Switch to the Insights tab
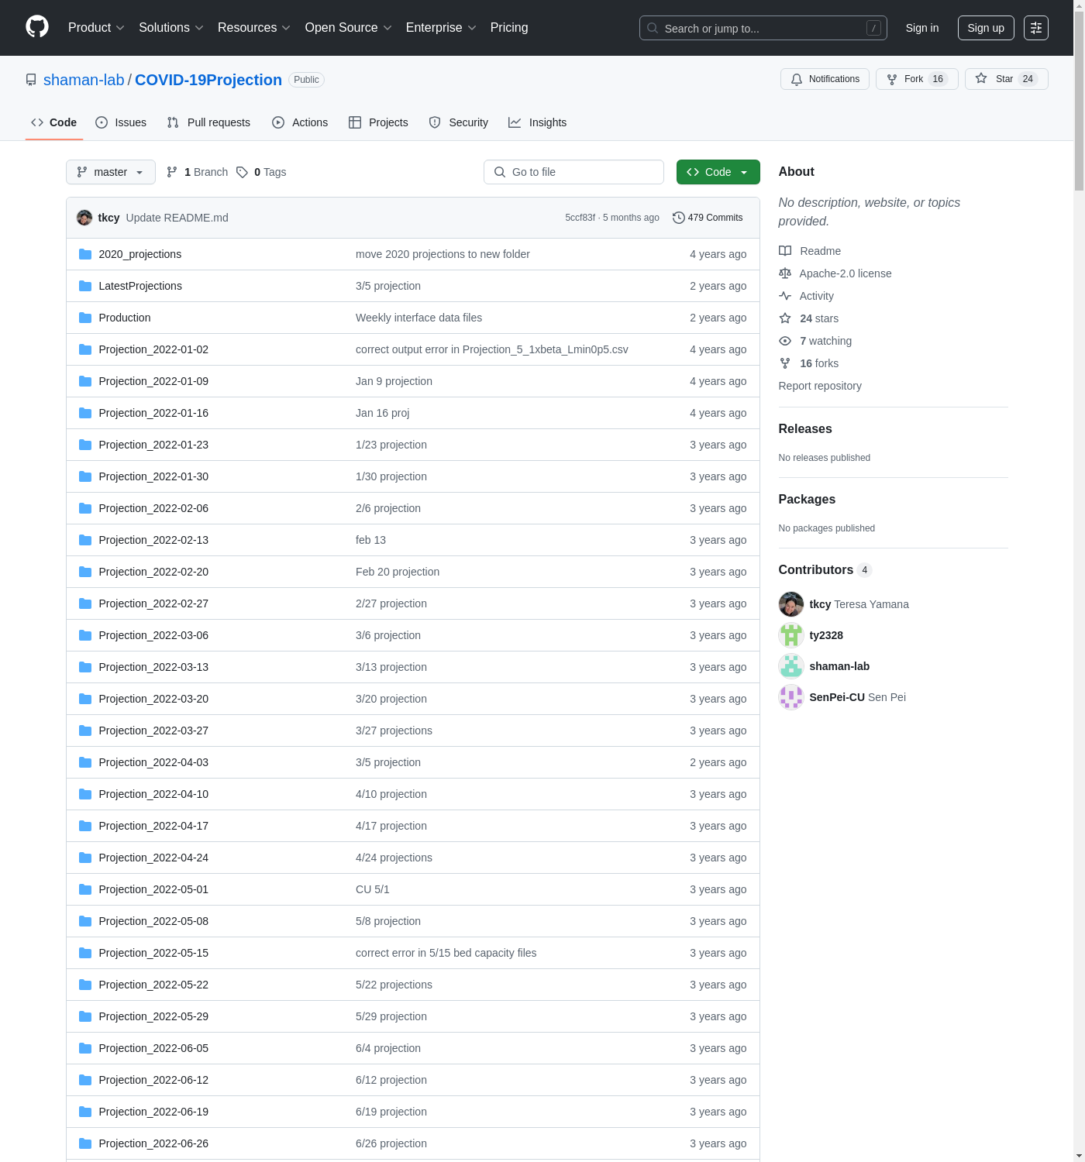1085x1162 pixels. click(538, 122)
